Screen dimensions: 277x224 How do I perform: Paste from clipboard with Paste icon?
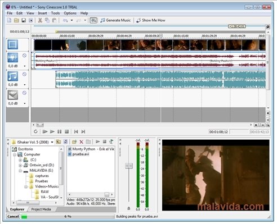click(54, 20)
